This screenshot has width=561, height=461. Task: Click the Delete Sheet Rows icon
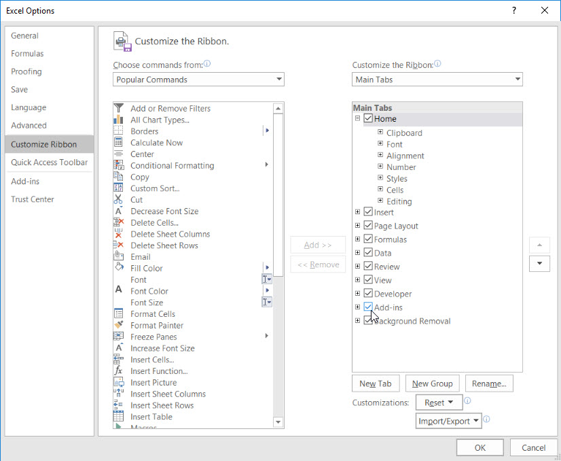point(118,245)
